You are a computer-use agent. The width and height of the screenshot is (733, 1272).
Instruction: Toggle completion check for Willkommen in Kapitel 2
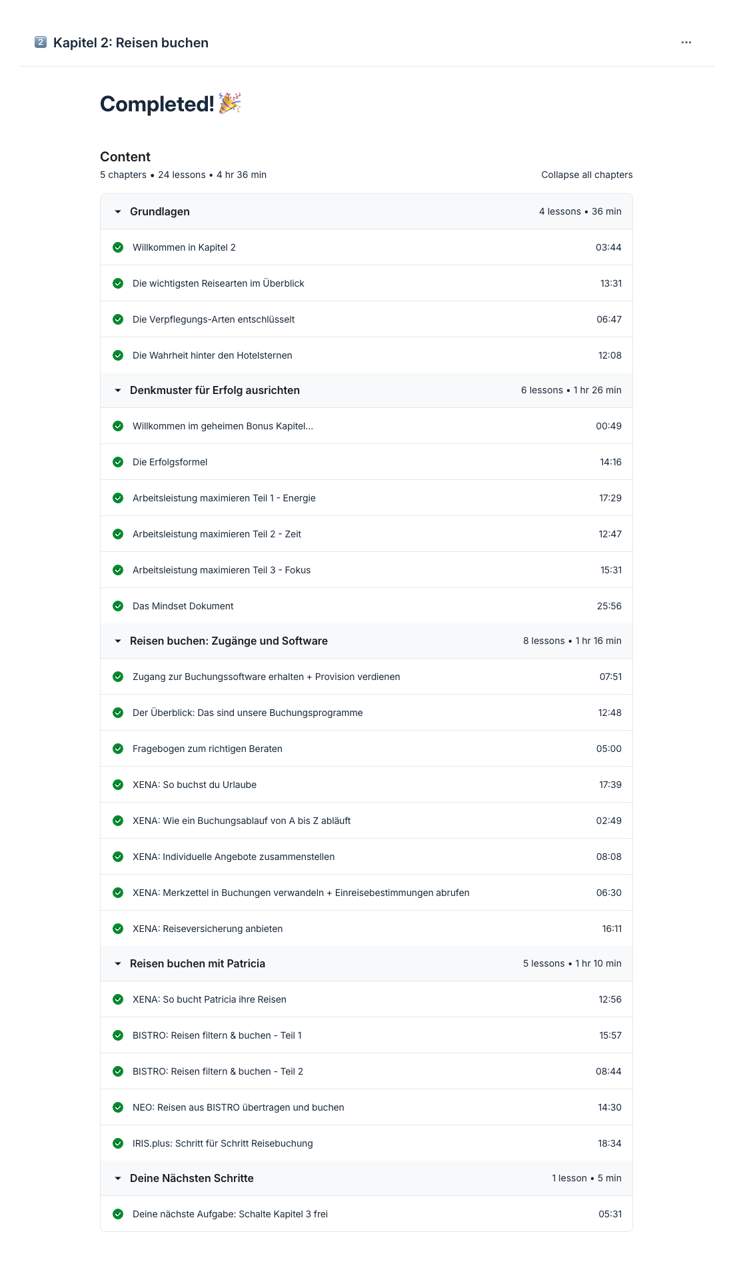click(x=118, y=247)
